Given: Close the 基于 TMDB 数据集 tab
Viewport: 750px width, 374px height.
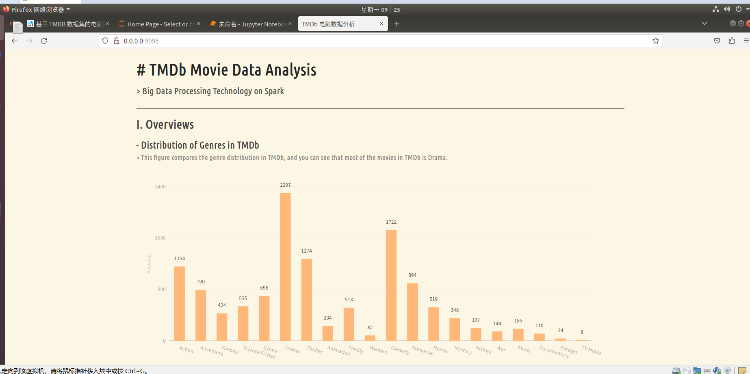Looking at the screenshot, I should 107,24.
